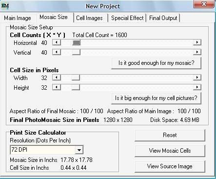Open the Cell Images tab

tap(89, 18)
